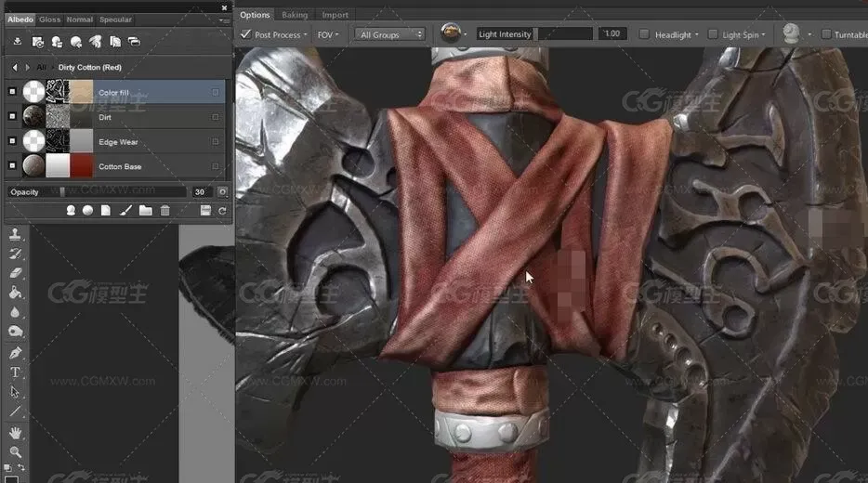Open the Import tab
868x483 pixels.
pos(335,15)
